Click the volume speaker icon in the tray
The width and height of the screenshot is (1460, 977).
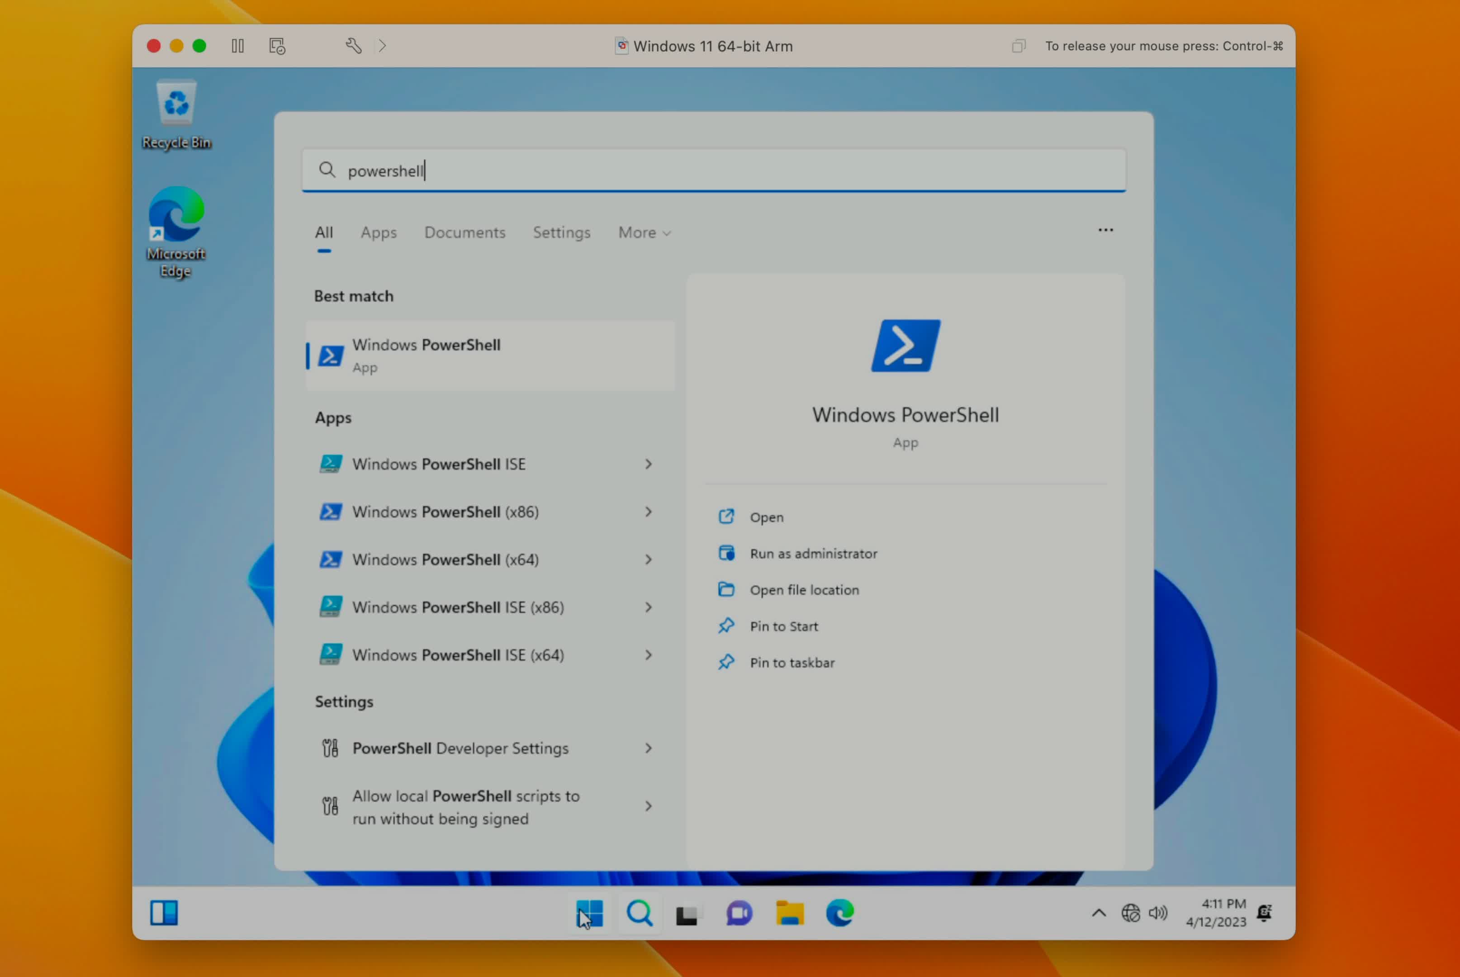(1158, 913)
